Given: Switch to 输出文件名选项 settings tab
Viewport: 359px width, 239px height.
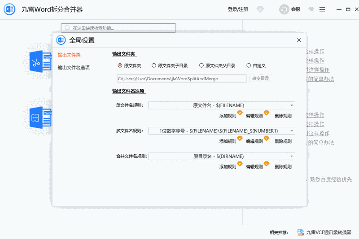Looking at the screenshot, I should tap(74, 67).
